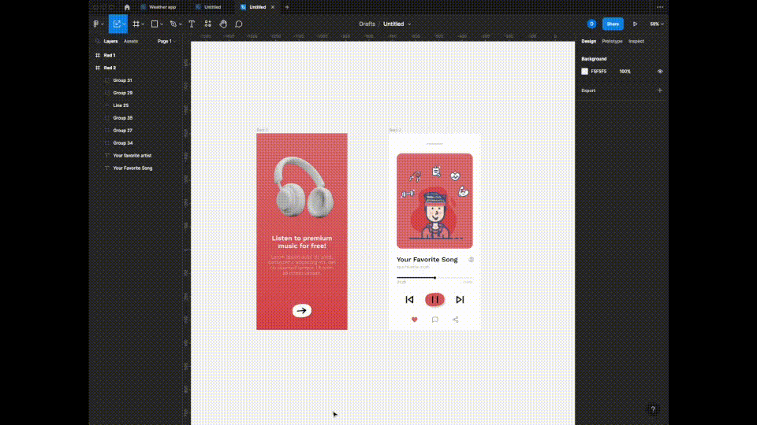
Task: Open the Resources tool
Action: click(208, 24)
